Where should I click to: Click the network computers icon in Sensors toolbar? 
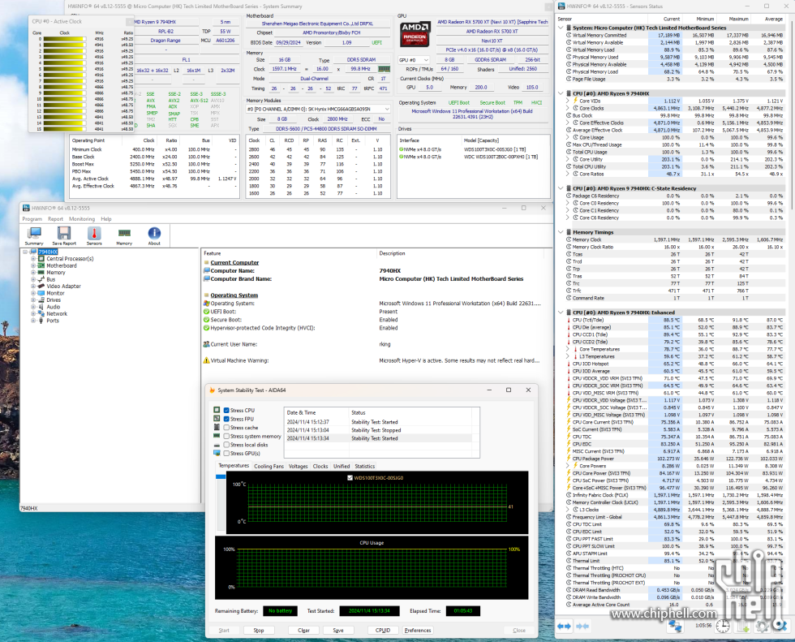[675, 627]
